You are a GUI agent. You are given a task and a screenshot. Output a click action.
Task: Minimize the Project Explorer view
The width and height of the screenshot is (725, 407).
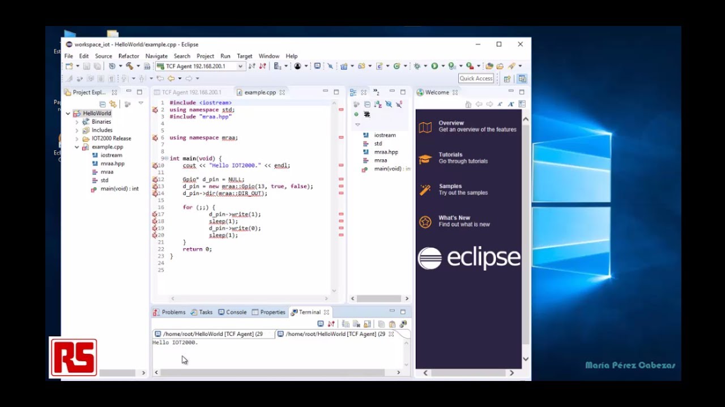click(x=129, y=92)
